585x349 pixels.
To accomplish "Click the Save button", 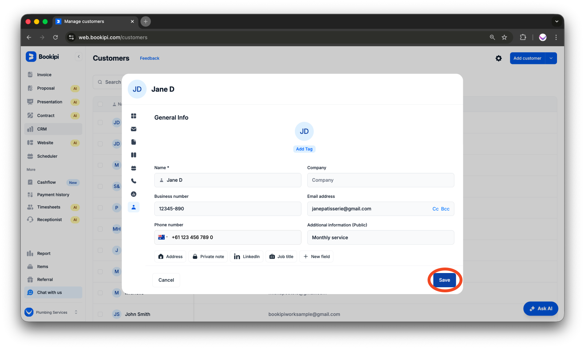I will pyautogui.click(x=444, y=280).
